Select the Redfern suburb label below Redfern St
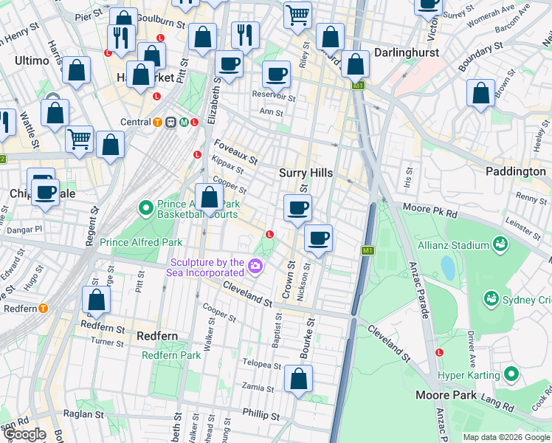The image size is (552, 443). click(x=157, y=336)
